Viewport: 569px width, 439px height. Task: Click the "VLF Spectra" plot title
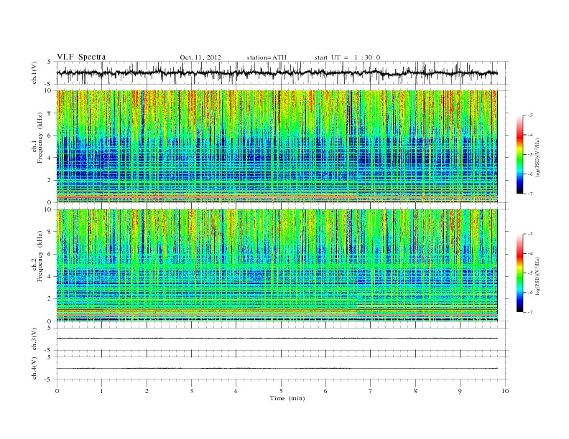tap(81, 57)
